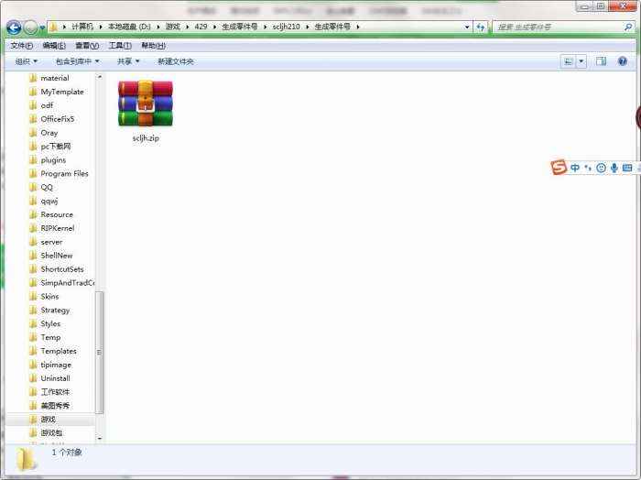Screen dimensions: 641x480
Task: Select the scljh.zip archive file
Action: (x=146, y=111)
